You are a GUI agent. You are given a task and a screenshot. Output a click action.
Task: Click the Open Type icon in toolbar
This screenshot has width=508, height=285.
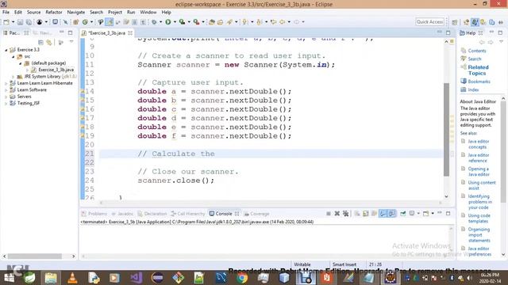coord(212,22)
